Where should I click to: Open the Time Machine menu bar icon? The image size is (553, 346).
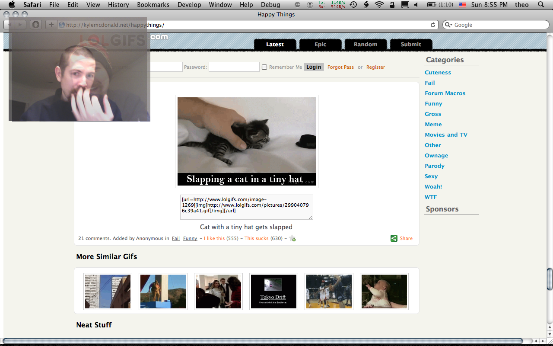coord(353,5)
